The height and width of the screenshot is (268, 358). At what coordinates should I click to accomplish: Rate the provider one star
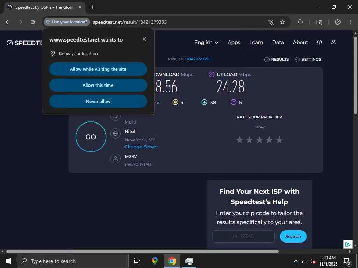click(x=239, y=140)
